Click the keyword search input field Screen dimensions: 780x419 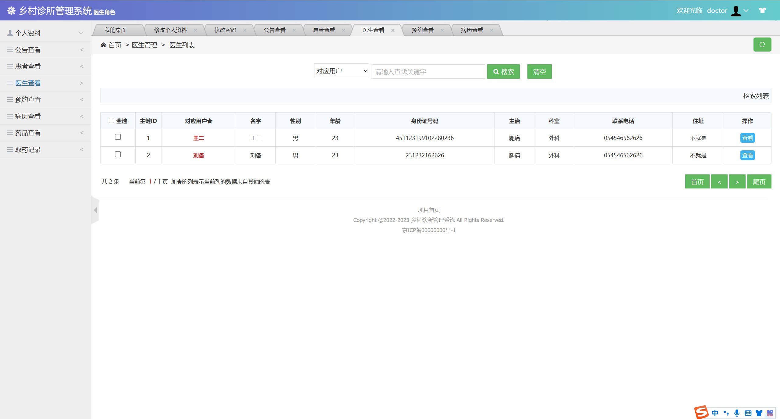[x=428, y=71]
